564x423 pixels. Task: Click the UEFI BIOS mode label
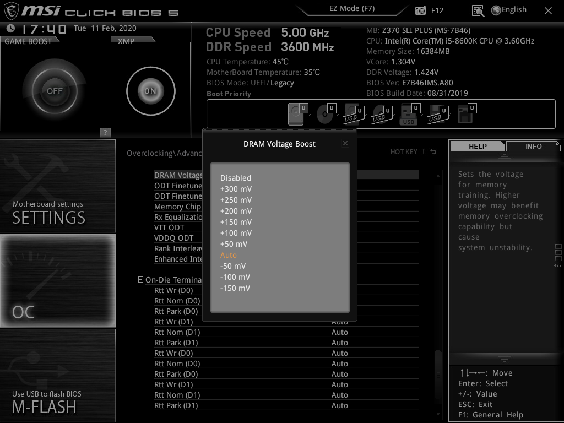[x=259, y=83]
